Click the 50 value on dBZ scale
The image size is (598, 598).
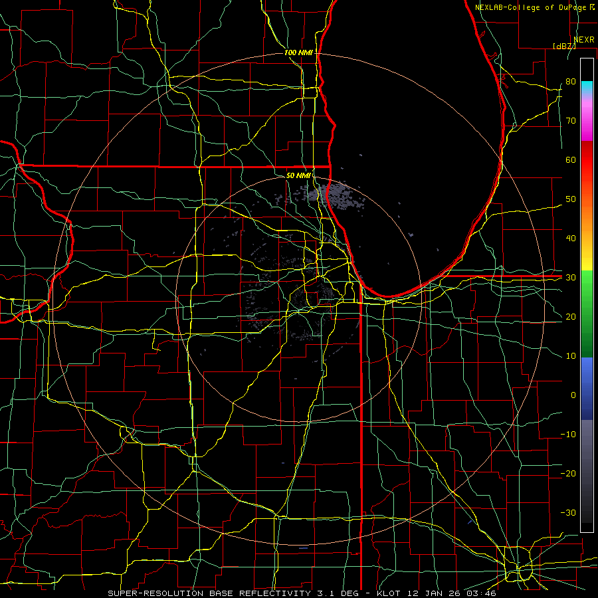click(571, 199)
